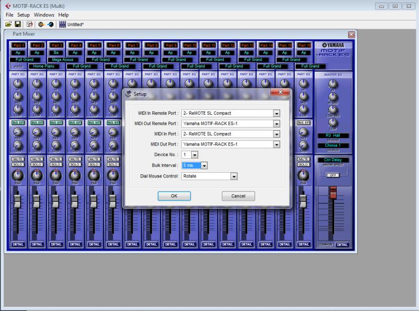Toggle MUTE on Part 1

(18, 159)
